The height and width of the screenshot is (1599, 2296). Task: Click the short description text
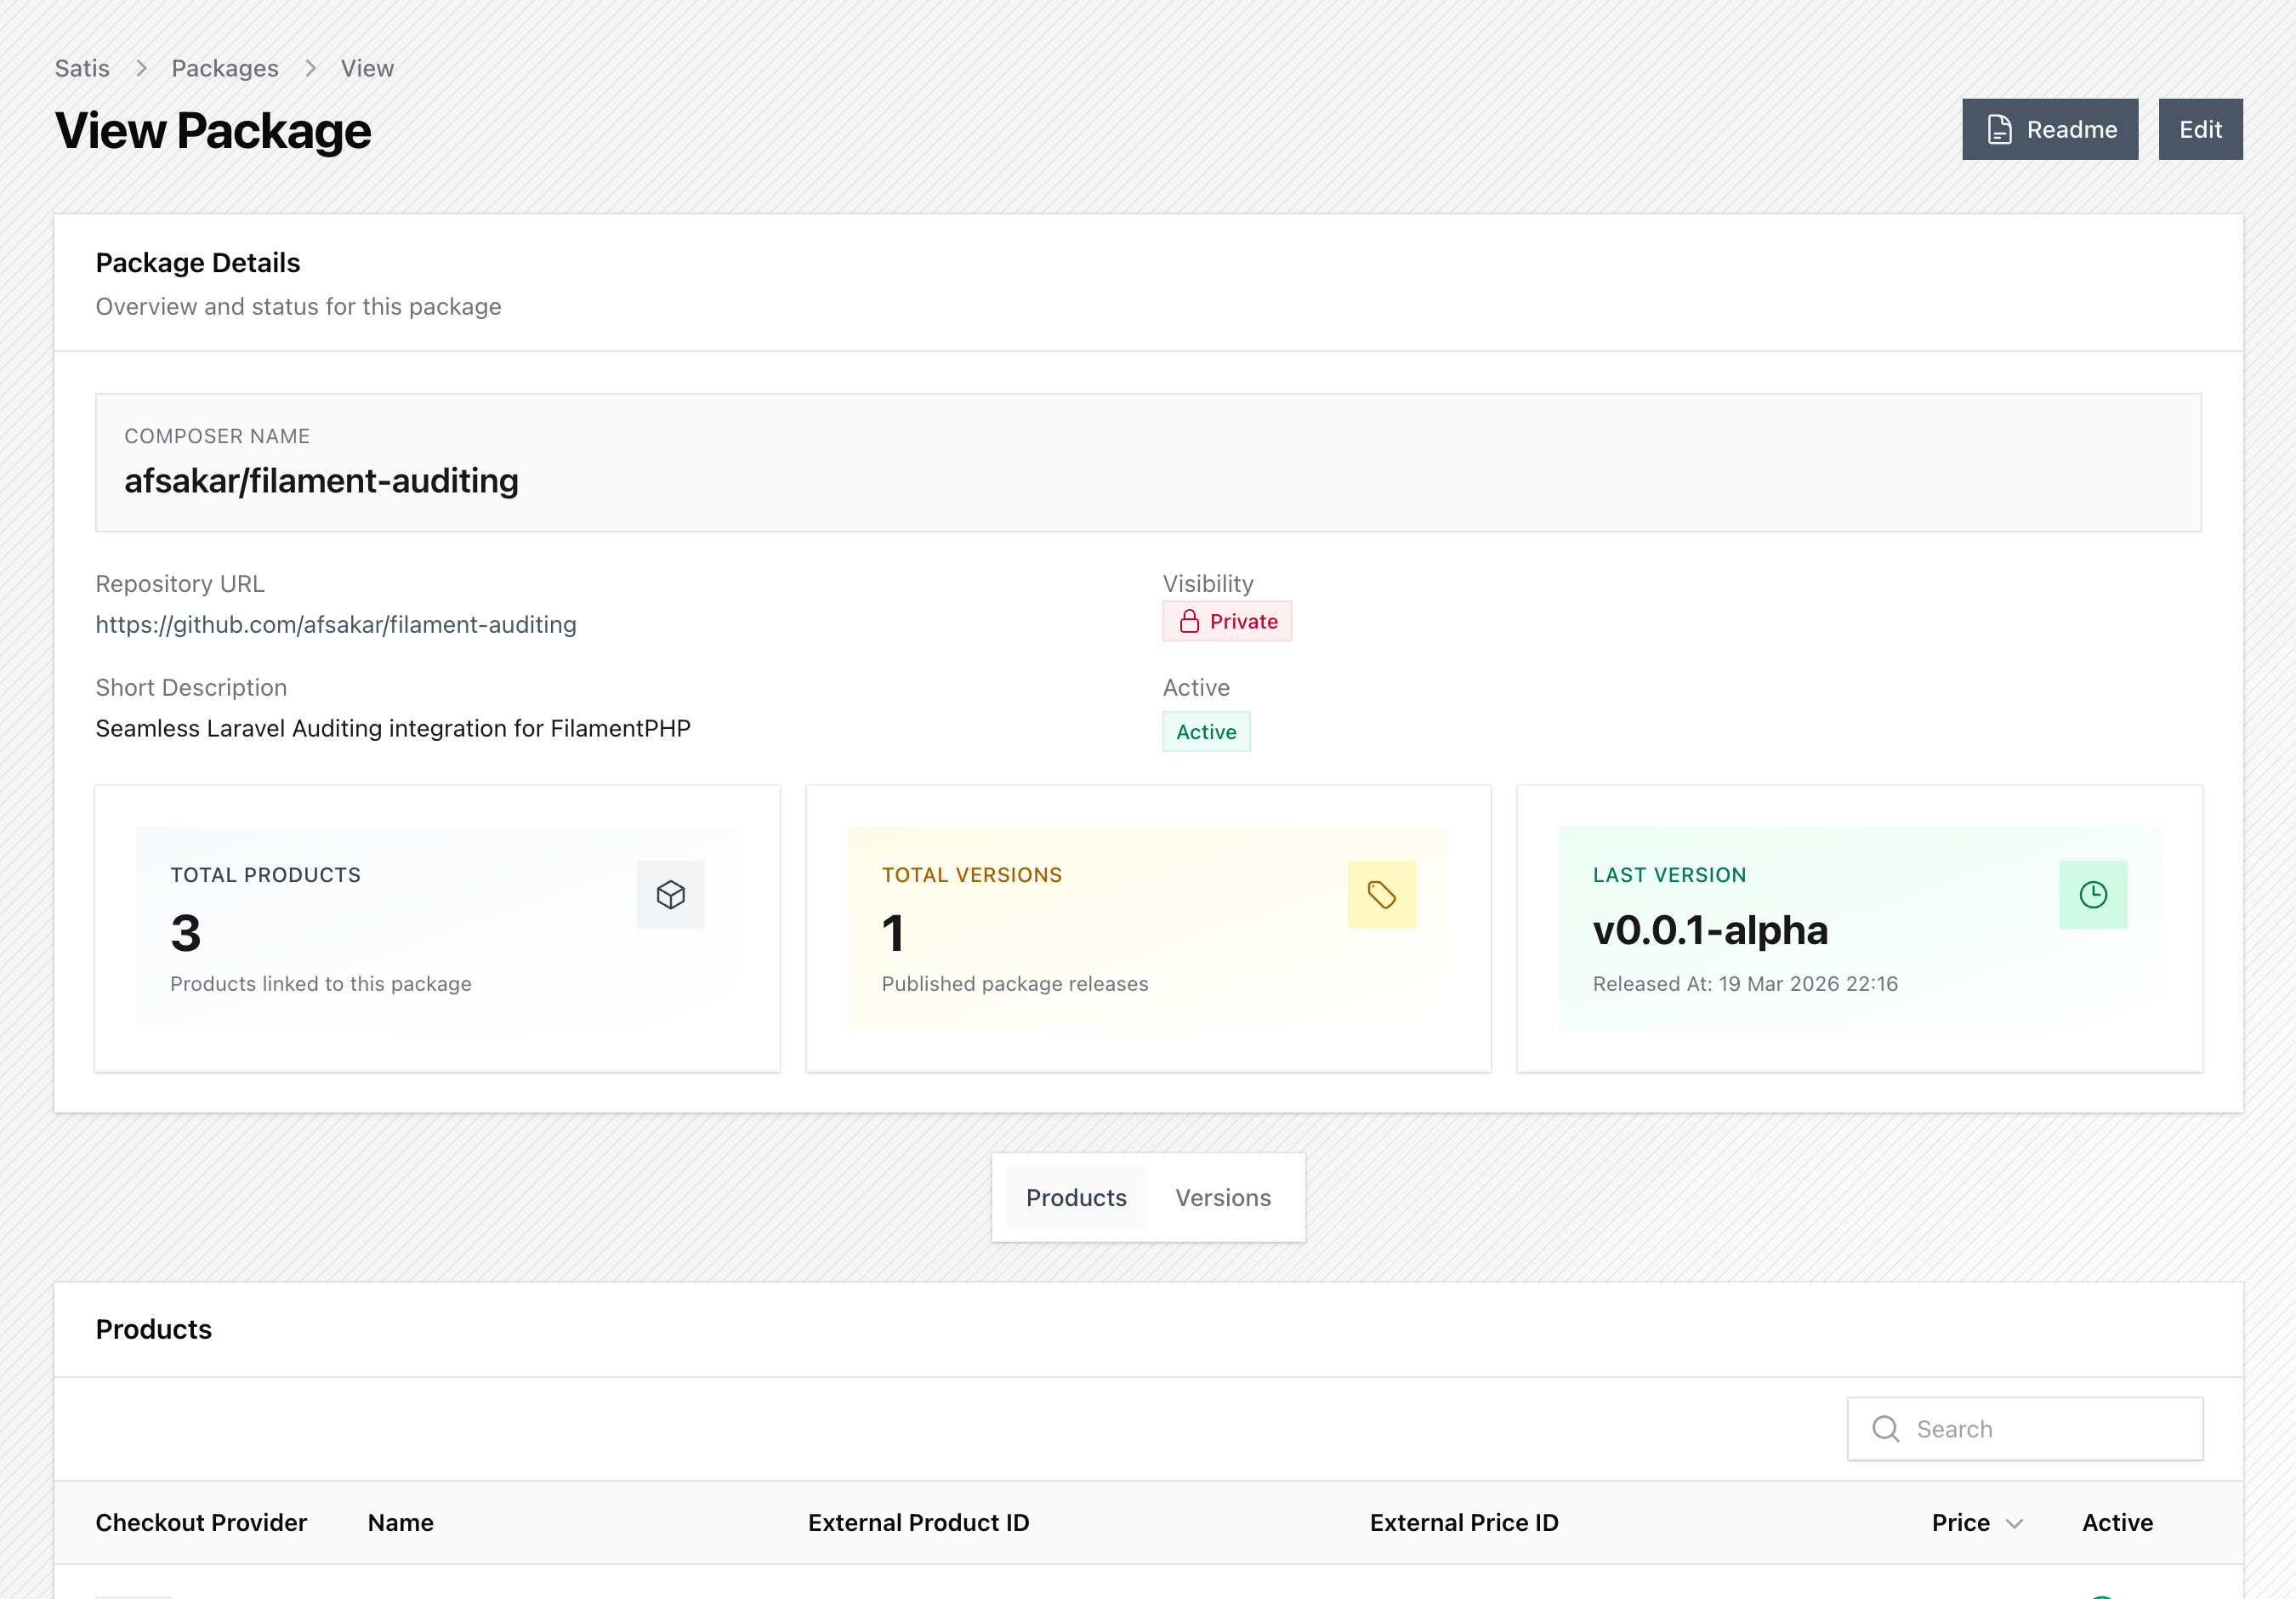(x=393, y=729)
